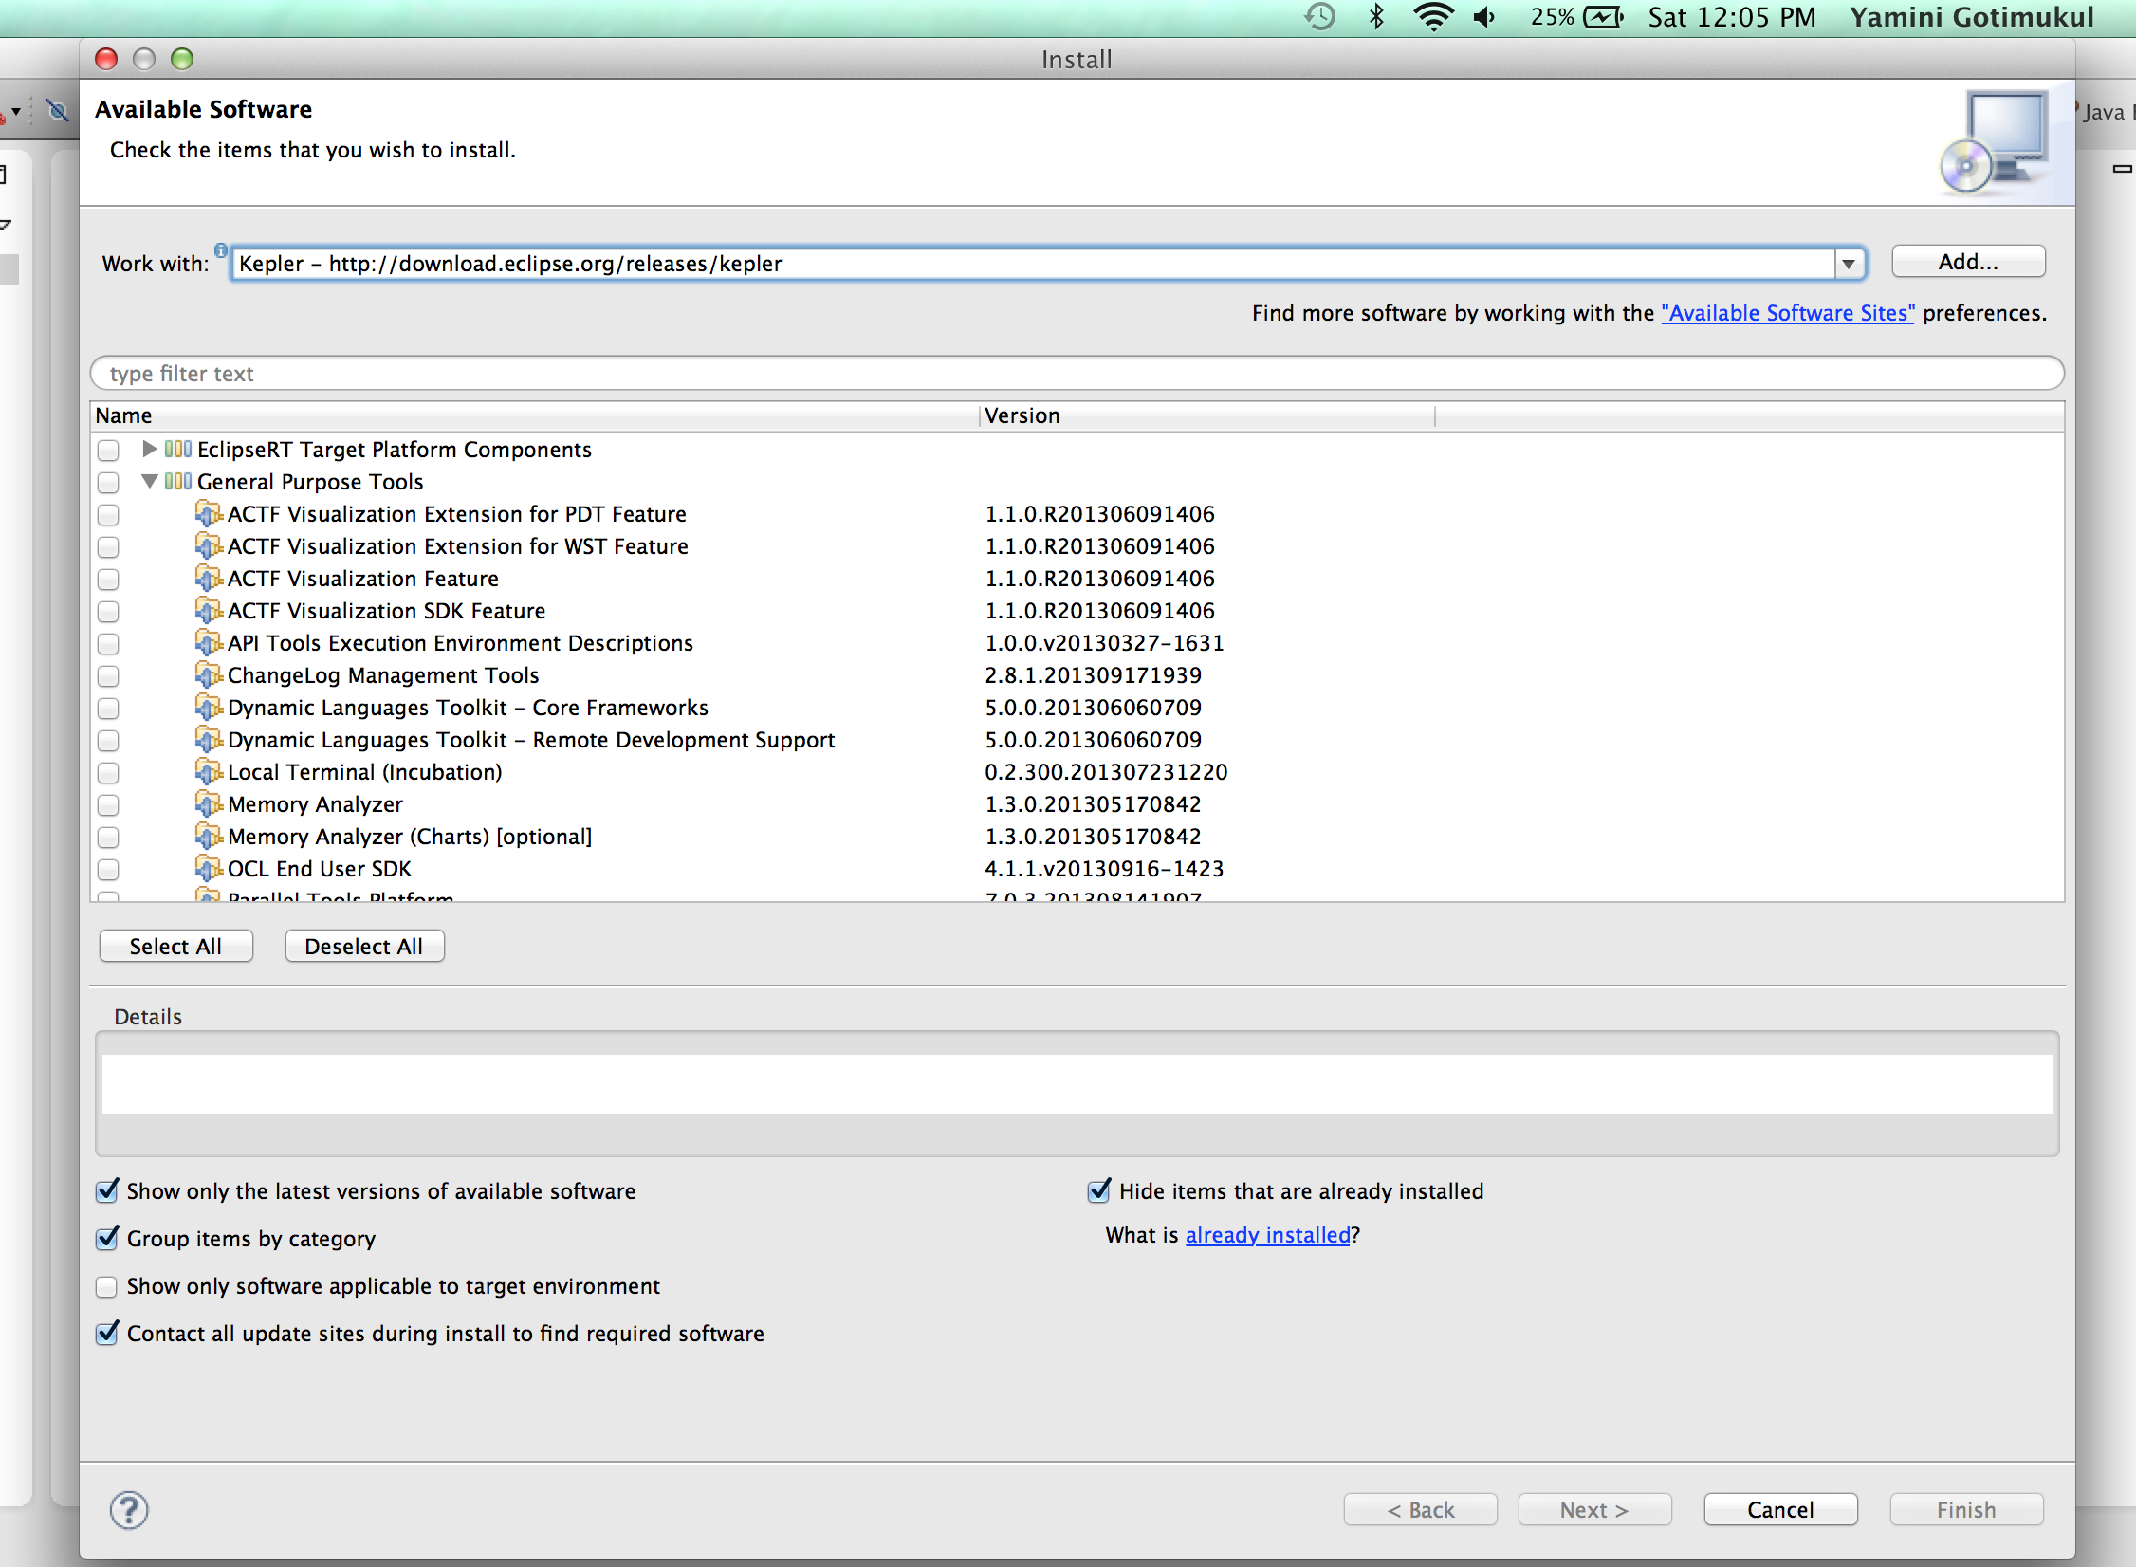Click the OCL End User SDK feature icon
Screen dimensions: 2136x1567
209,869
